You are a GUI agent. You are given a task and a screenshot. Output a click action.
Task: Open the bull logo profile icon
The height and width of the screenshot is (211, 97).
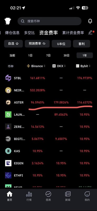[x=8, y=21]
